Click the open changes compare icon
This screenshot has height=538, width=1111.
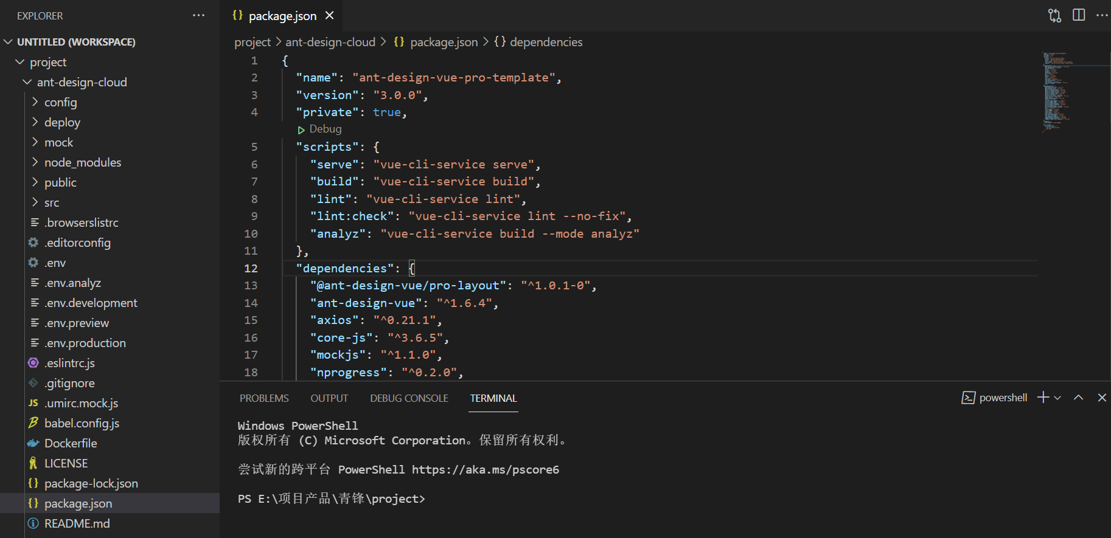tap(1055, 15)
